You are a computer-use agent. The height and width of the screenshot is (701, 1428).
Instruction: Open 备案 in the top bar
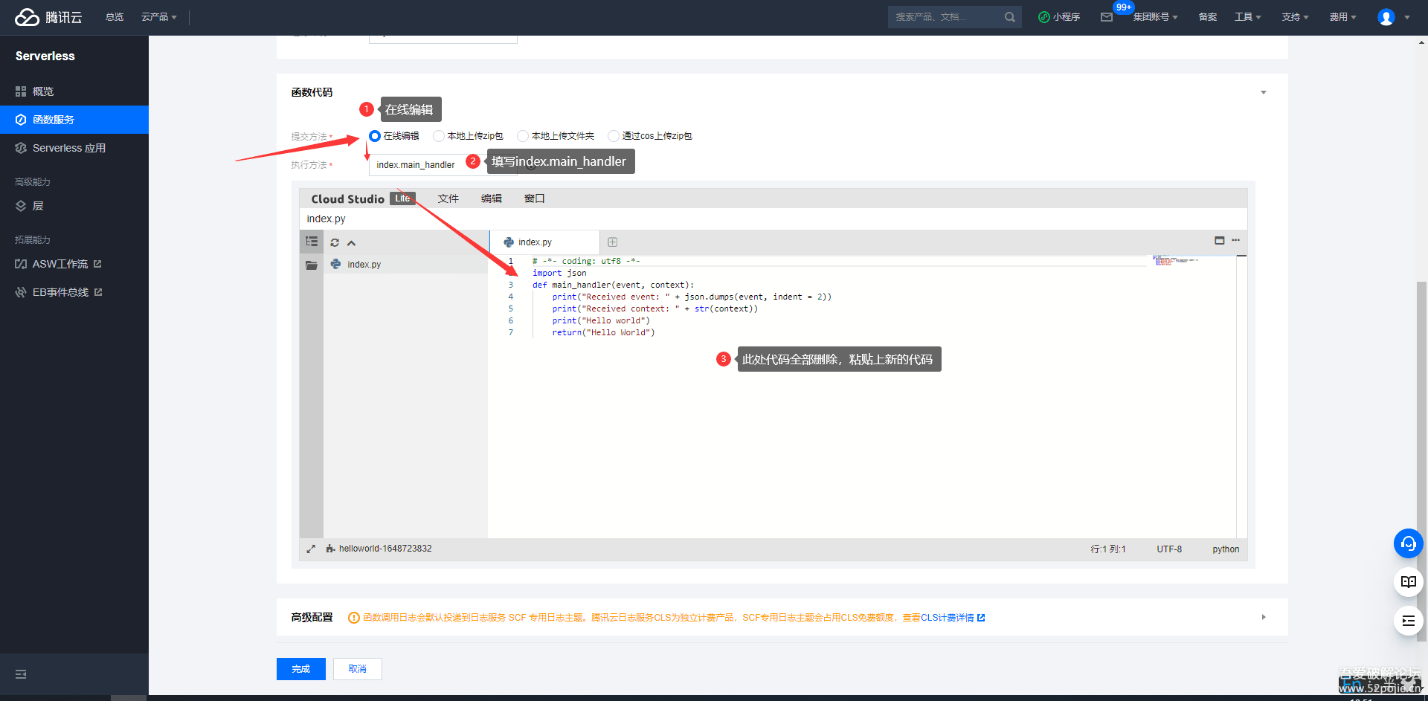click(1208, 17)
